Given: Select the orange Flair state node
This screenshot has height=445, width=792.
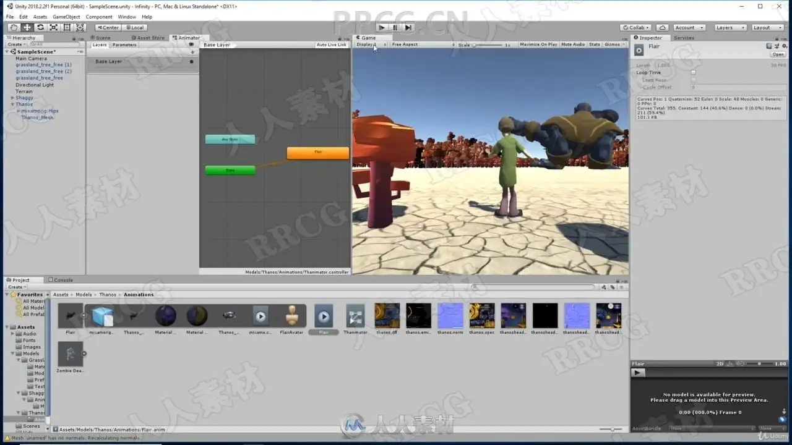Looking at the screenshot, I should click(x=318, y=152).
